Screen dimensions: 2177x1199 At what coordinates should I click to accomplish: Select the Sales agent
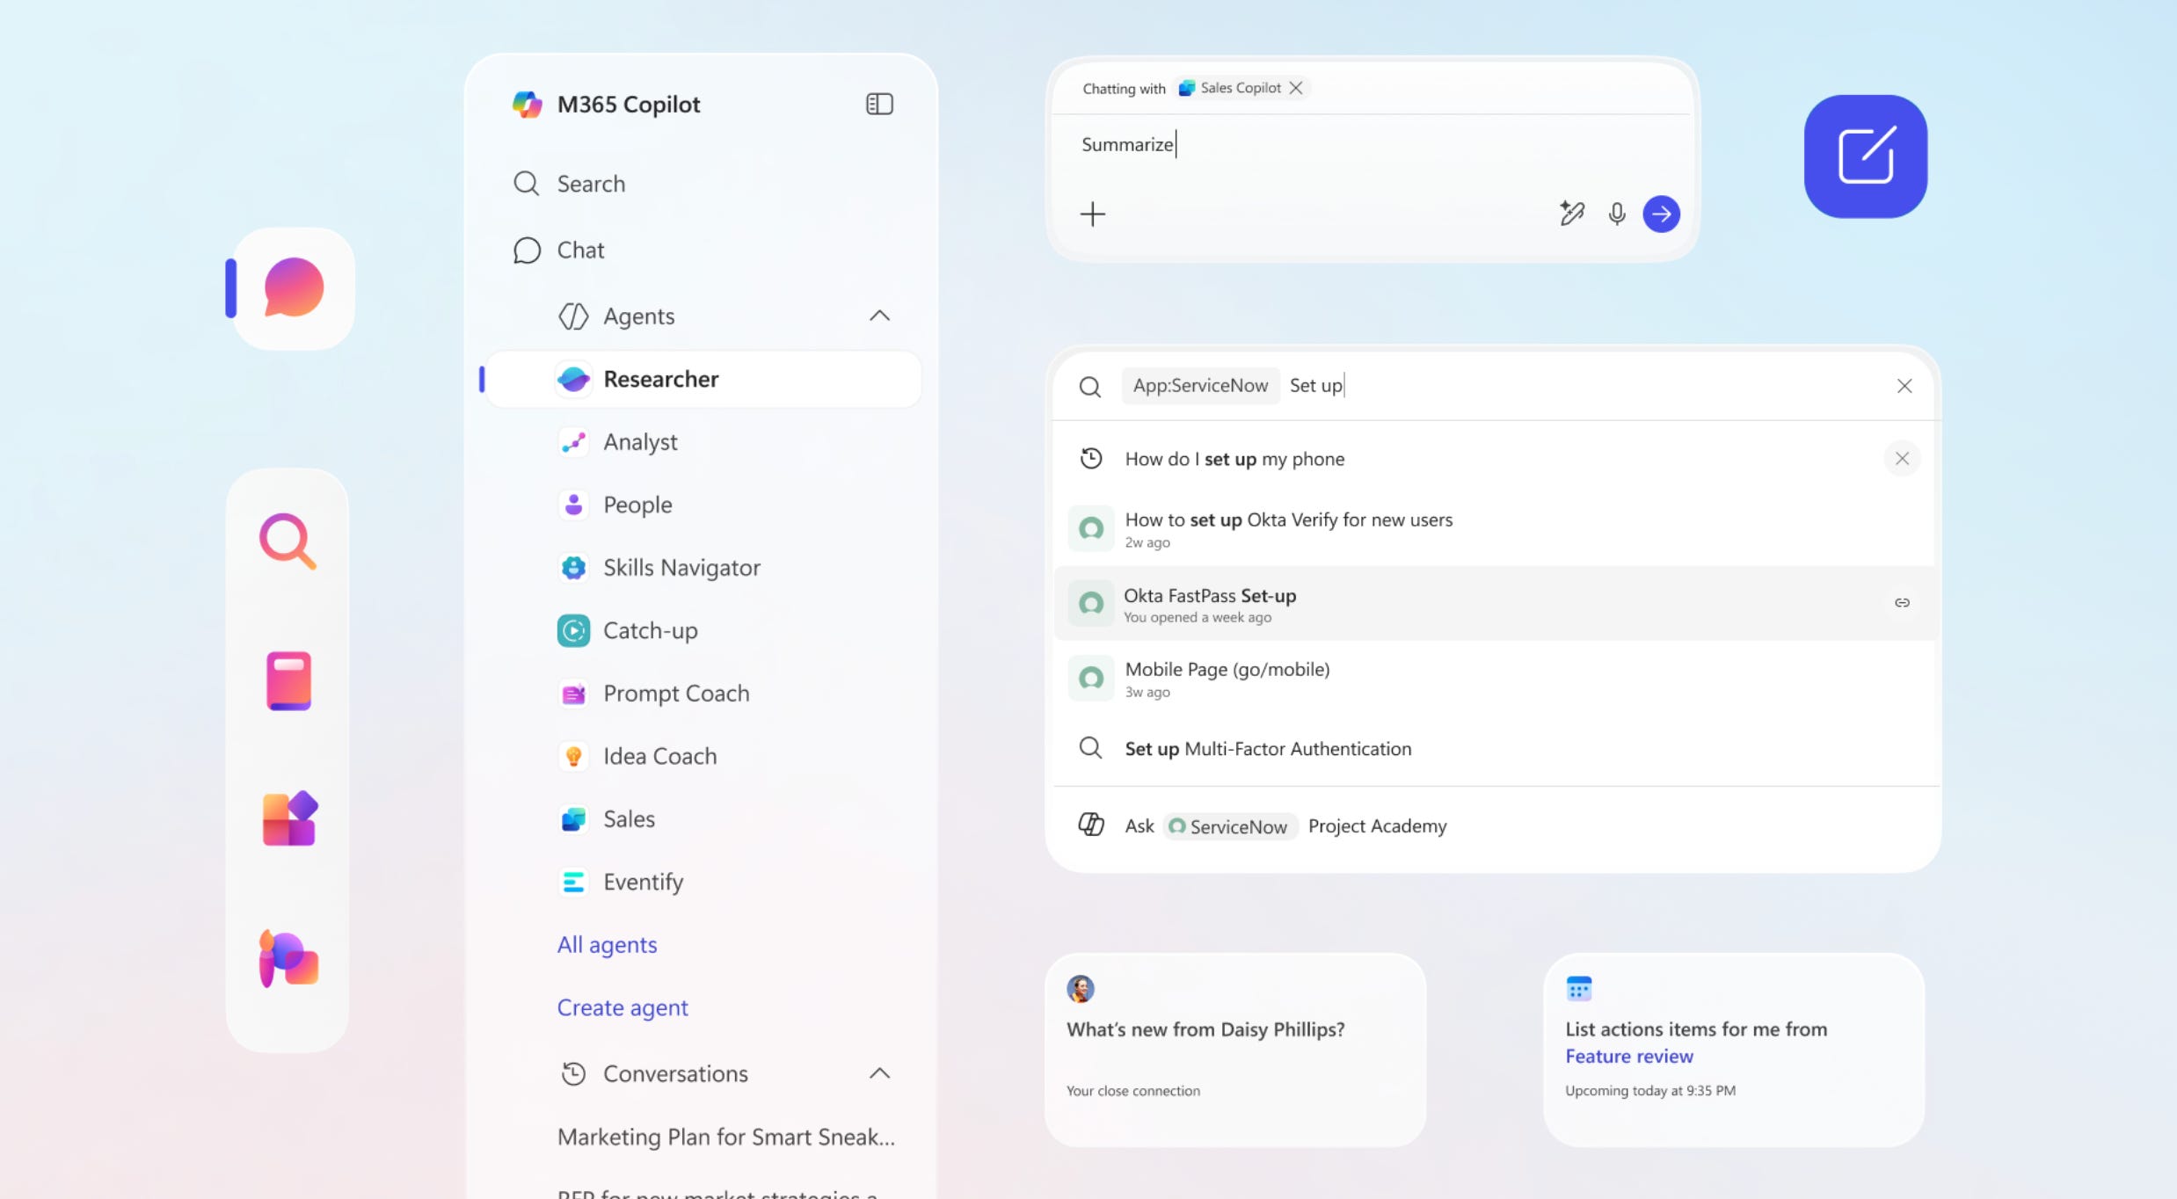pos(606,819)
